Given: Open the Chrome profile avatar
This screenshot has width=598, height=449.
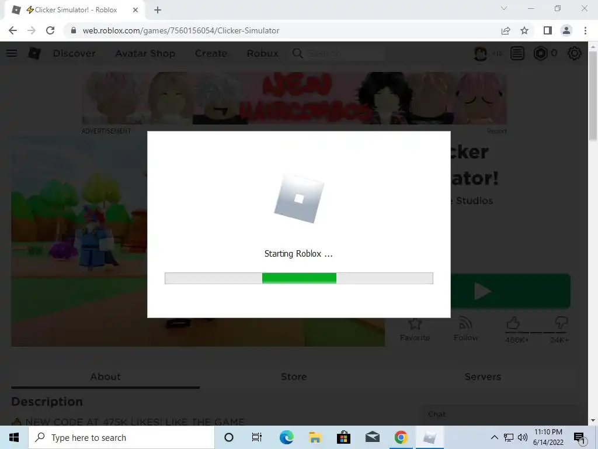Looking at the screenshot, I should click(566, 30).
